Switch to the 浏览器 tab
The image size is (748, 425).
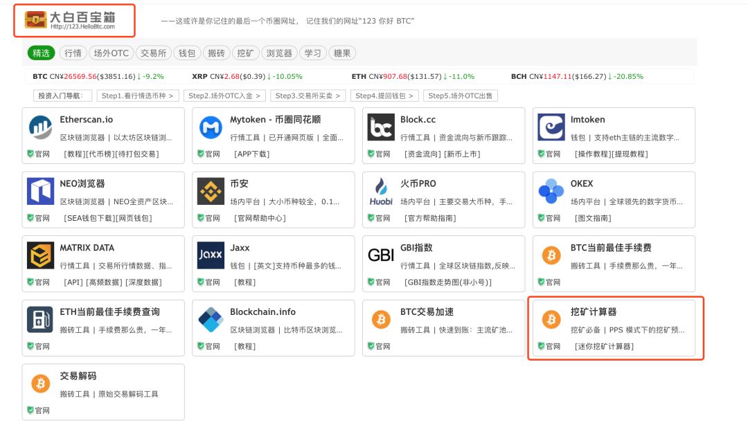tap(279, 53)
